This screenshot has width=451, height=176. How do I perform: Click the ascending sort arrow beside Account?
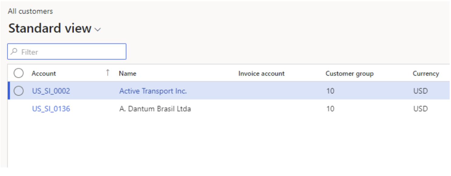pyautogui.click(x=107, y=73)
